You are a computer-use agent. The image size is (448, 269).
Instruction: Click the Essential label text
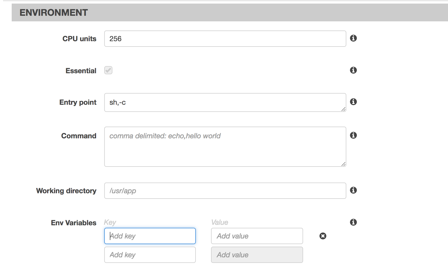pos(81,71)
